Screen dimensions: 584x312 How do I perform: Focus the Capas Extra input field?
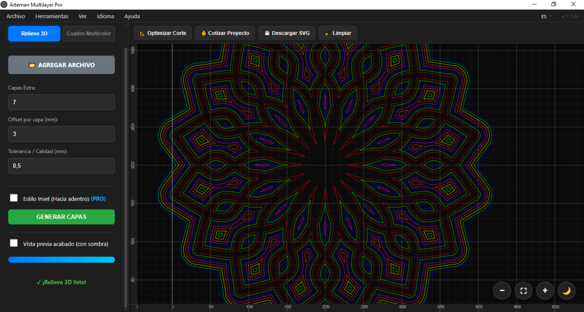point(61,102)
